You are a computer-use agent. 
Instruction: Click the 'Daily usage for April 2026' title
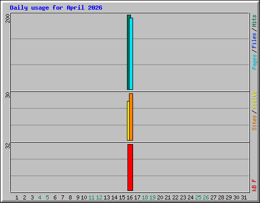point(56,8)
